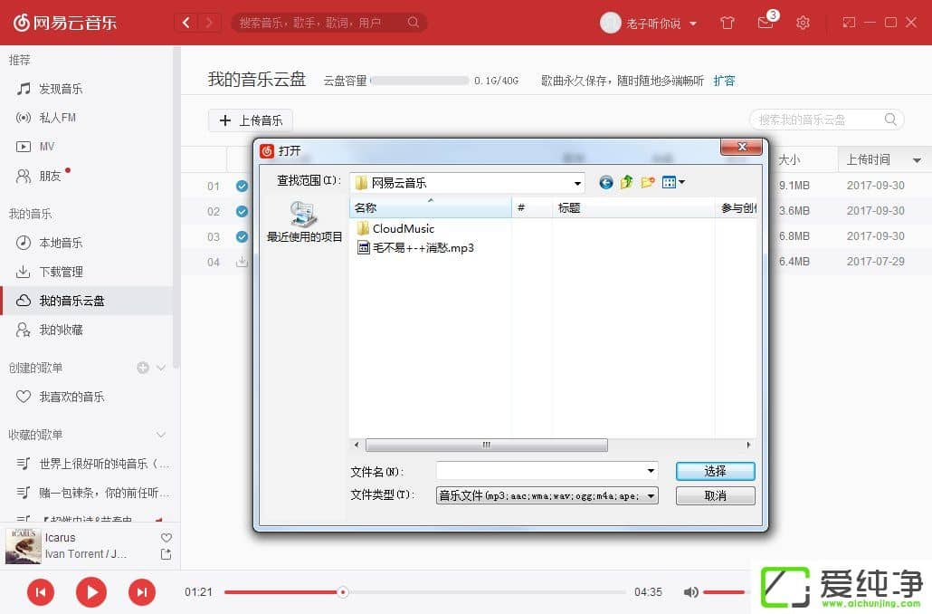932x614 pixels.
Task: Expand the 查找范围 folder dropdown
Action: tap(577, 183)
